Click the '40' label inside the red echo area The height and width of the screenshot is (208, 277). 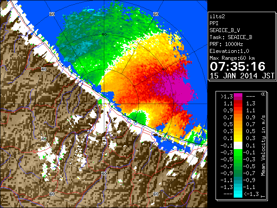pyautogui.click(x=164, y=69)
